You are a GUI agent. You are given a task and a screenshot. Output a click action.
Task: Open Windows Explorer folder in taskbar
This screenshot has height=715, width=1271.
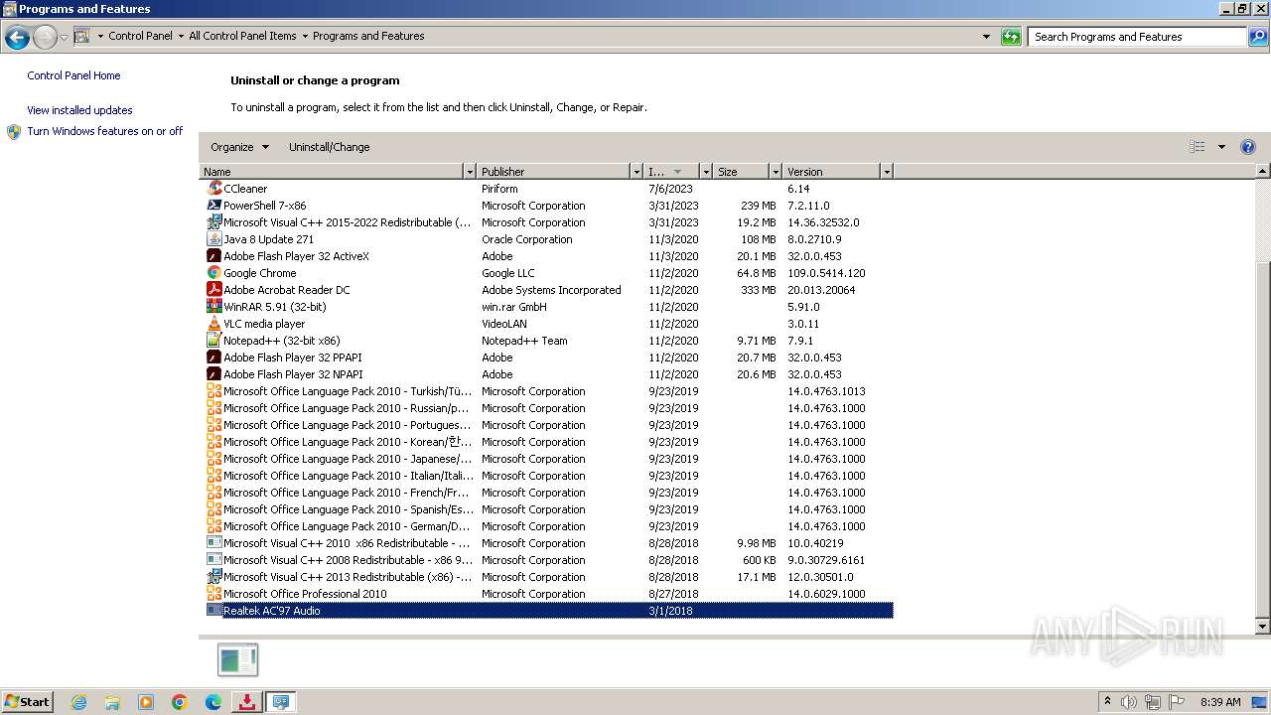(112, 702)
